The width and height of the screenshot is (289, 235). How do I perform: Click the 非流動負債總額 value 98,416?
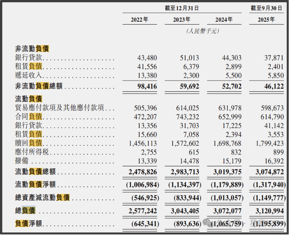pos(147,87)
